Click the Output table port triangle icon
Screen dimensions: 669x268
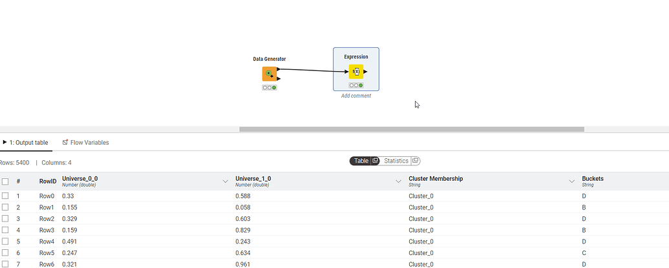click(x=5, y=142)
